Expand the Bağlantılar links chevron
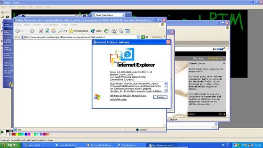This screenshot has height=148, width=263. click(x=164, y=37)
